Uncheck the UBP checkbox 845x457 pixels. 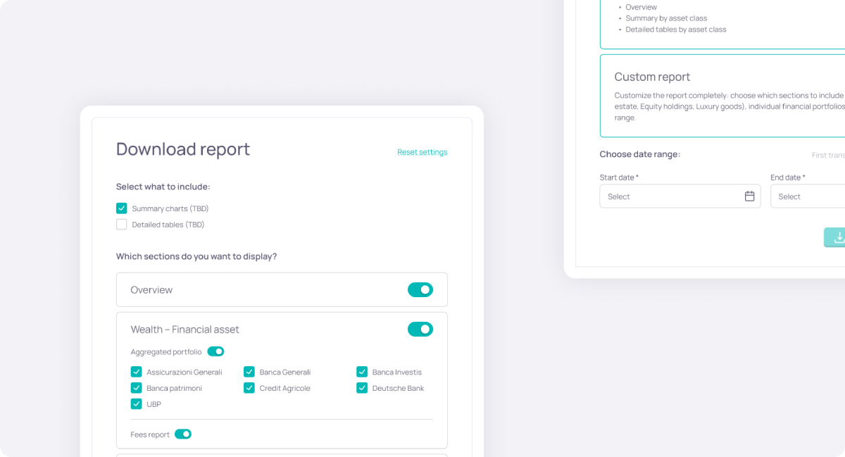point(137,404)
